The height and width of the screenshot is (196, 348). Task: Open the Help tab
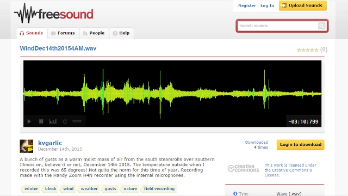pyautogui.click(x=121, y=33)
